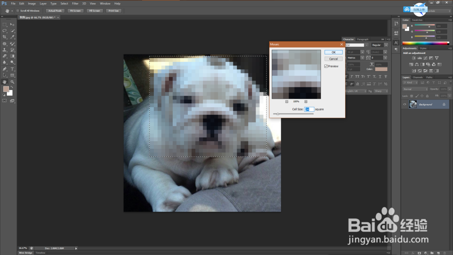Image resolution: width=453 pixels, height=255 pixels.
Task: Select the Pen tool
Action: coord(5,69)
